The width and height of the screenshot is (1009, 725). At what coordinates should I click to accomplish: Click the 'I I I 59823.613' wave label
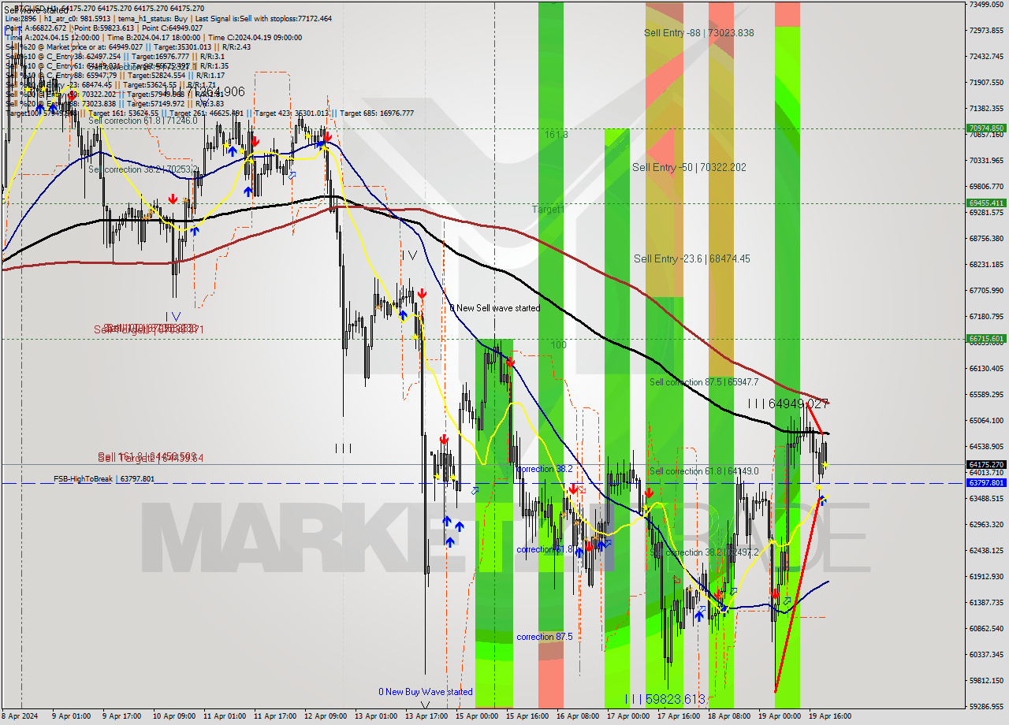664,699
